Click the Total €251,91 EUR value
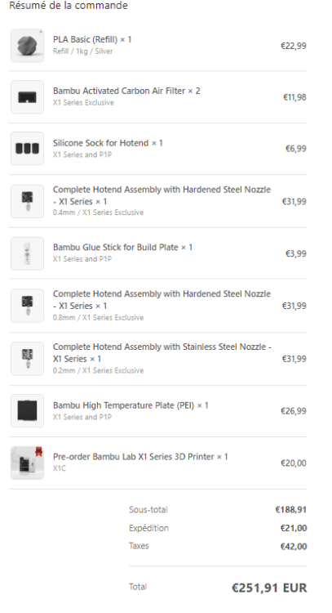Screen dimensions: 332x613 pos(269,588)
